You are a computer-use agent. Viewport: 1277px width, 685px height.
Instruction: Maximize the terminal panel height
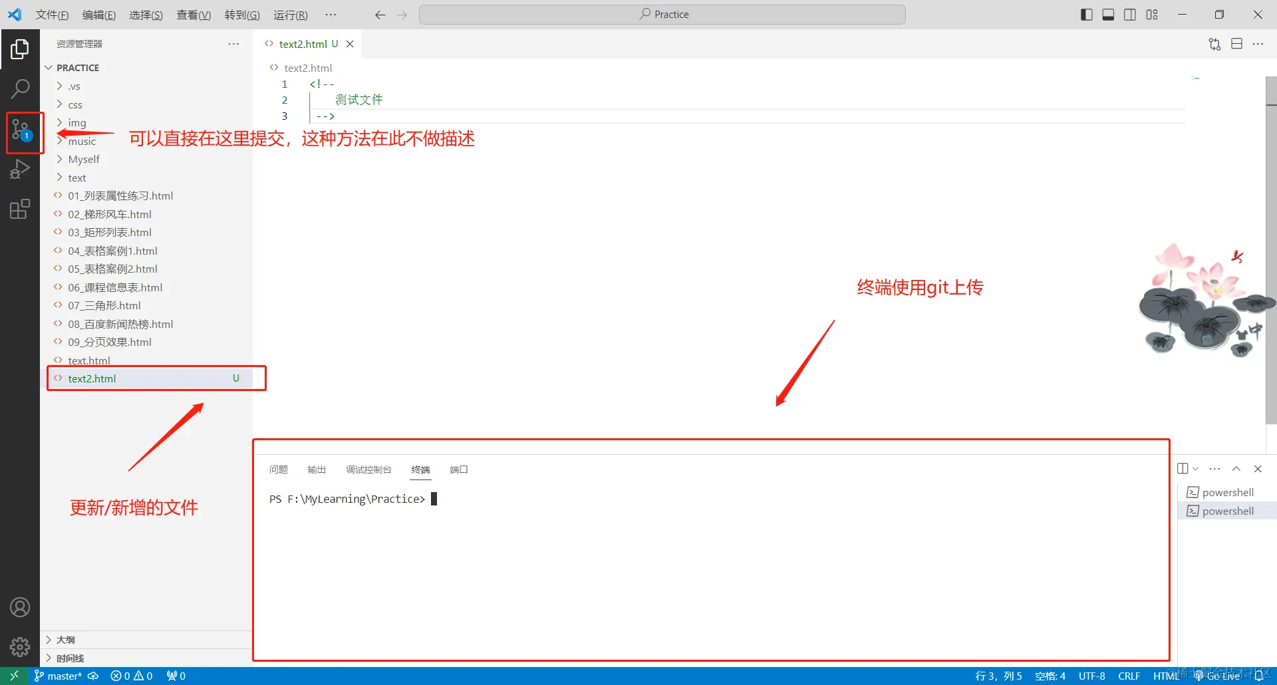pyautogui.click(x=1236, y=469)
